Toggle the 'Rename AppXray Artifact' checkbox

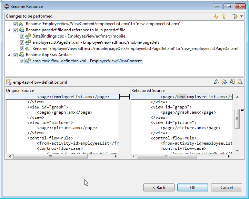[x=15, y=55]
